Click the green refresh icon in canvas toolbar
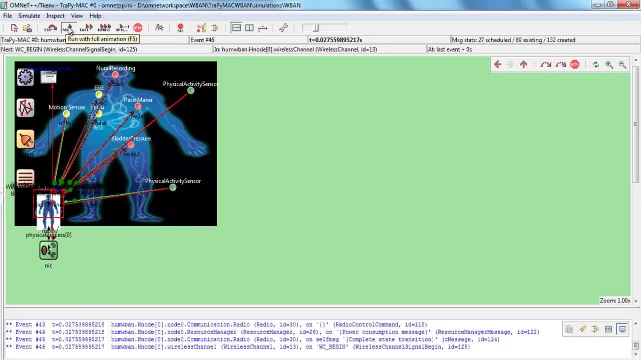Viewport: 641px width, 360px height. coord(595,64)
